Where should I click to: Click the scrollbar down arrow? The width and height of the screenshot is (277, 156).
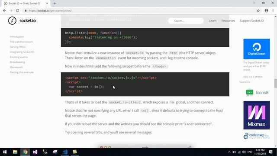click(275, 146)
